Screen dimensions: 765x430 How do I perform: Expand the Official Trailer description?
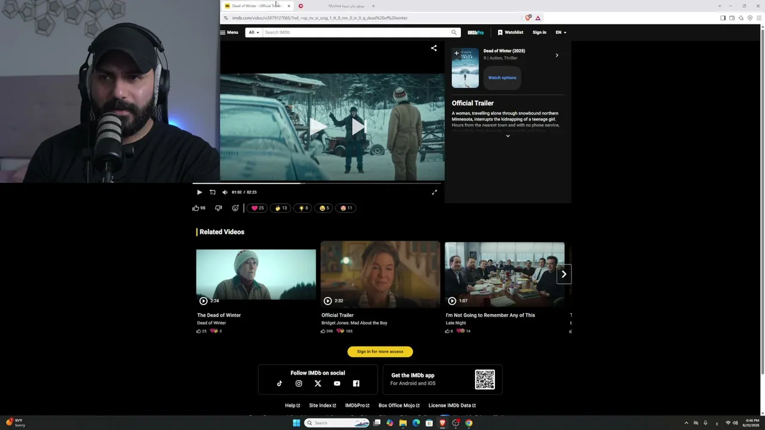(508, 136)
